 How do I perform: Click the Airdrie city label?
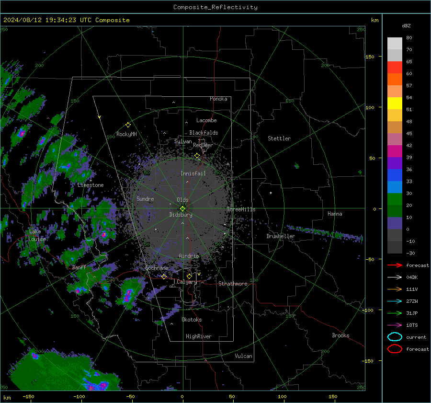click(x=189, y=256)
